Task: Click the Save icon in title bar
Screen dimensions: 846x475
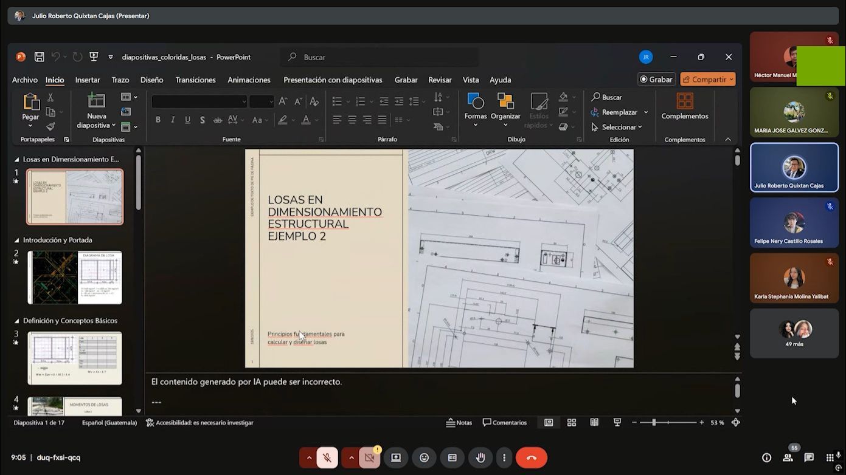Action: tap(39, 57)
